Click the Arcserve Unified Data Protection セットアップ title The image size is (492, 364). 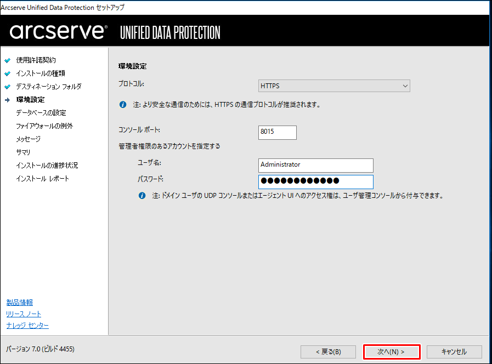[63, 8]
